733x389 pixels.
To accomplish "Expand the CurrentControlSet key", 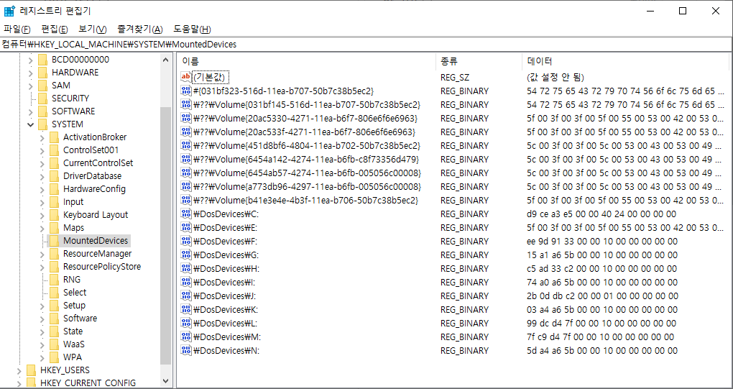I will point(42,164).
